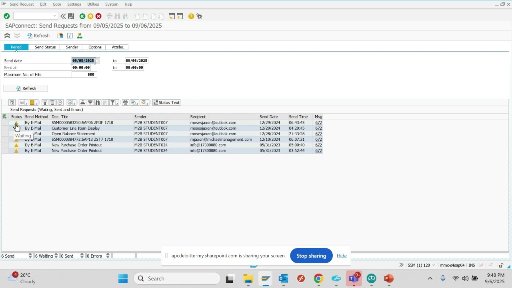The width and height of the screenshot is (512, 288).
Task: Click the Maximum No. of Hits field
Action: tap(84, 74)
